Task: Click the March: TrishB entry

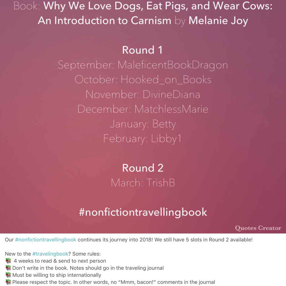Action: tap(143, 183)
